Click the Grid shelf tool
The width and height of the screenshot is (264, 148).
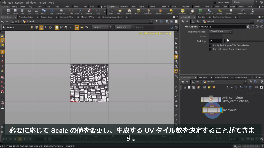pyautogui.click(x=36, y=12)
